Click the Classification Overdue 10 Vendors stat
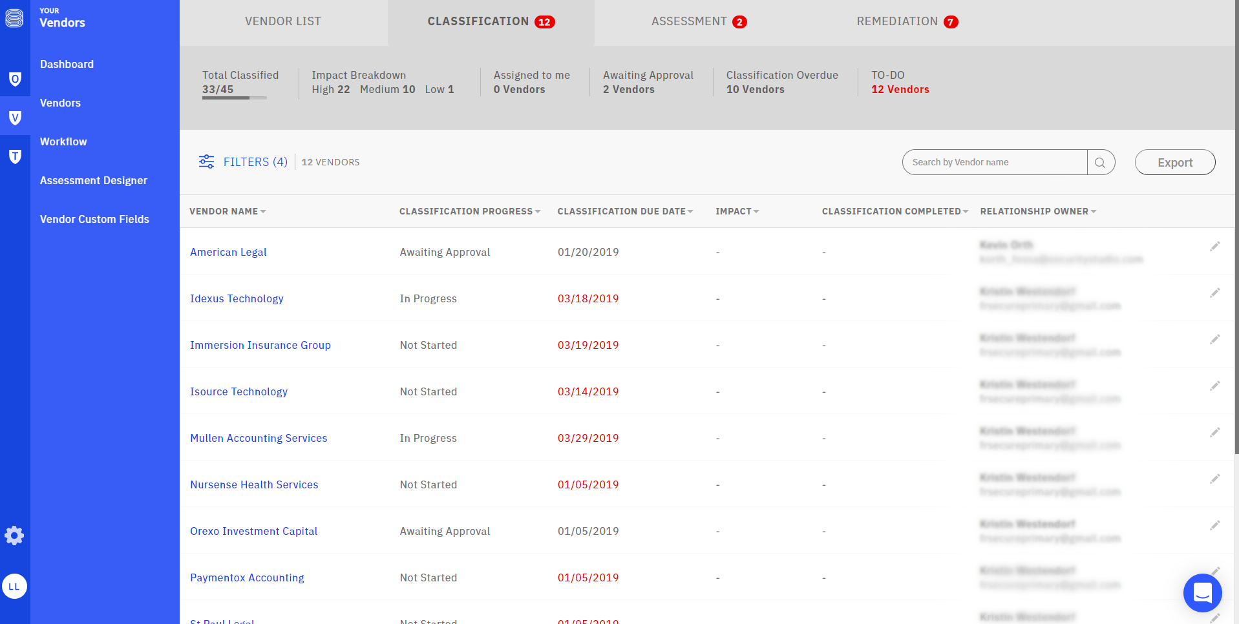1239x624 pixels. [782, 82]
